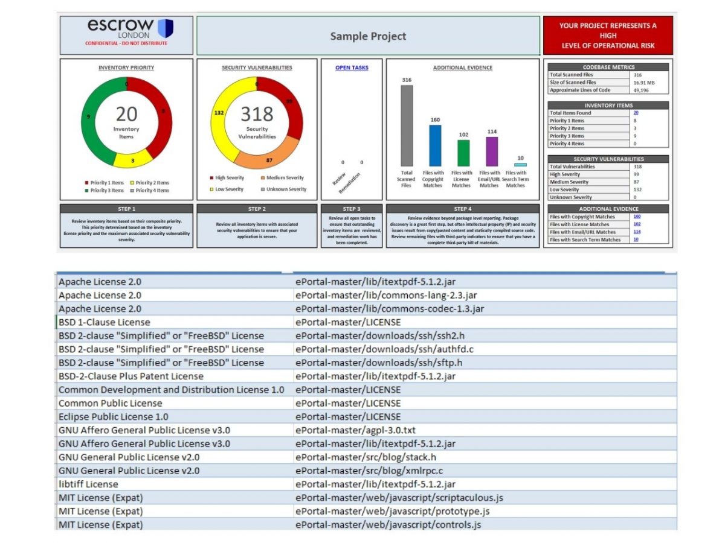
Task: Click the ADDITIONAL EVIDENCE table header in right panel
Action: click(x=608, y=209)
